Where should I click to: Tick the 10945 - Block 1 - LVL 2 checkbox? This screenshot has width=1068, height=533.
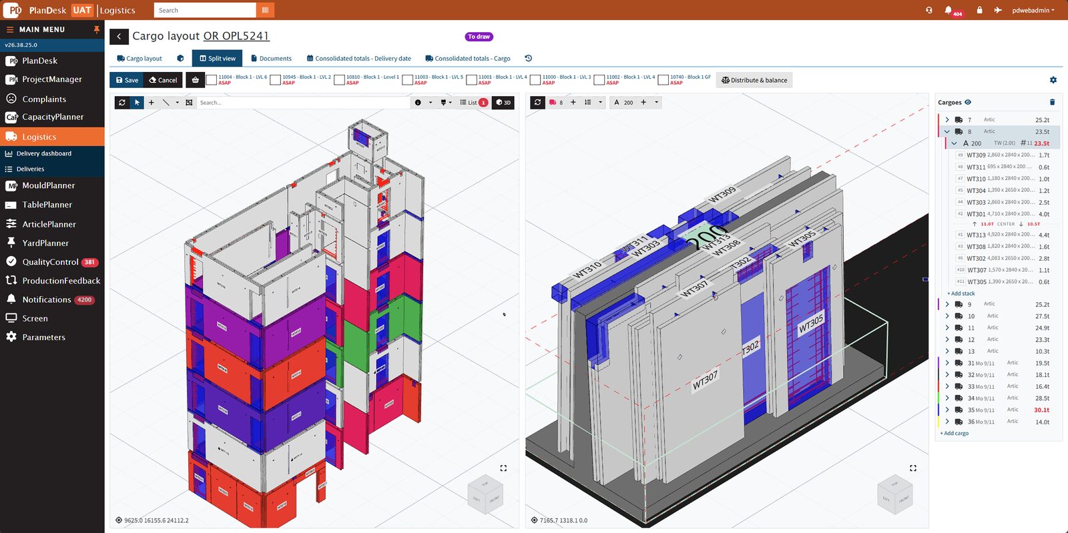pos(275,80)
